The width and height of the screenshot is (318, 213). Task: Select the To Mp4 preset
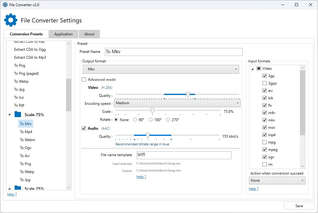26,132
